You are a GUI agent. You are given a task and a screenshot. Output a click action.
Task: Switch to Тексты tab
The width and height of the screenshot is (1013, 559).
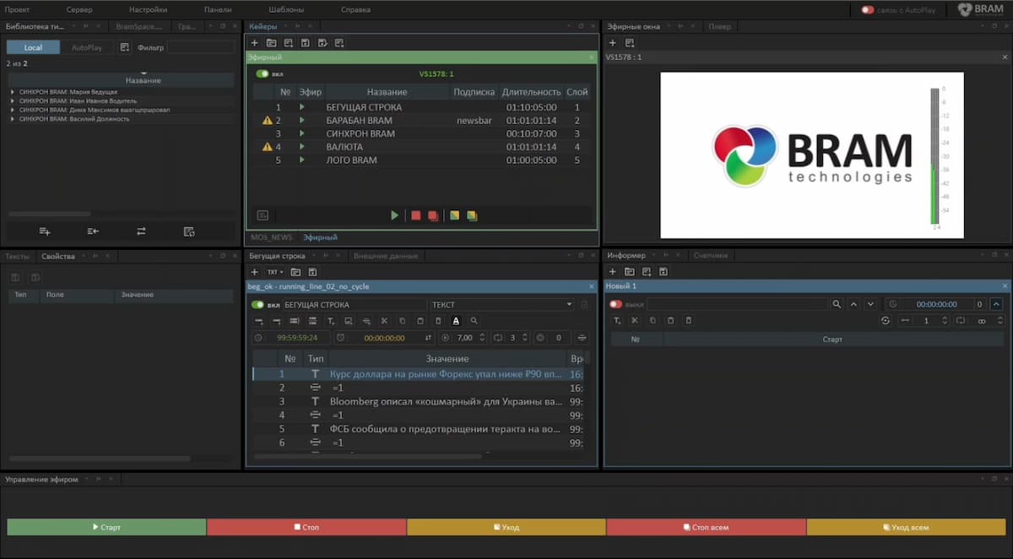(x=18, y=256)
